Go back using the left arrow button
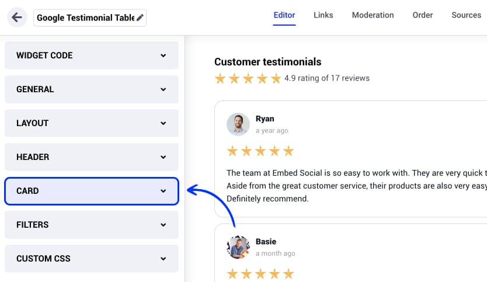 click(17, 18)
